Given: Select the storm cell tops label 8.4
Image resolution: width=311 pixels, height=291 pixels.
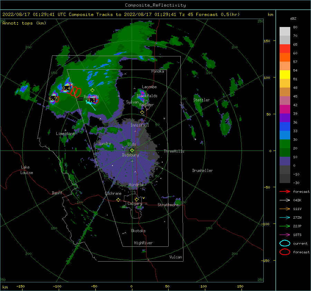Looking at the screenshot, I should [x=66, y=88].
